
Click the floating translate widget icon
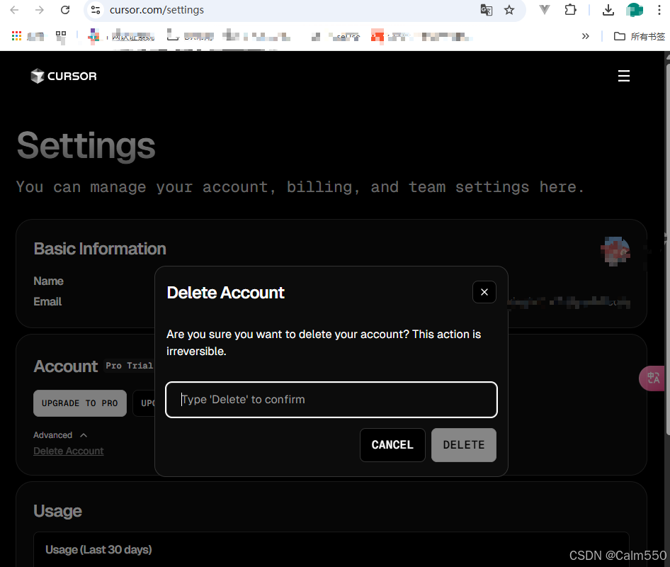tap(652, 378)
